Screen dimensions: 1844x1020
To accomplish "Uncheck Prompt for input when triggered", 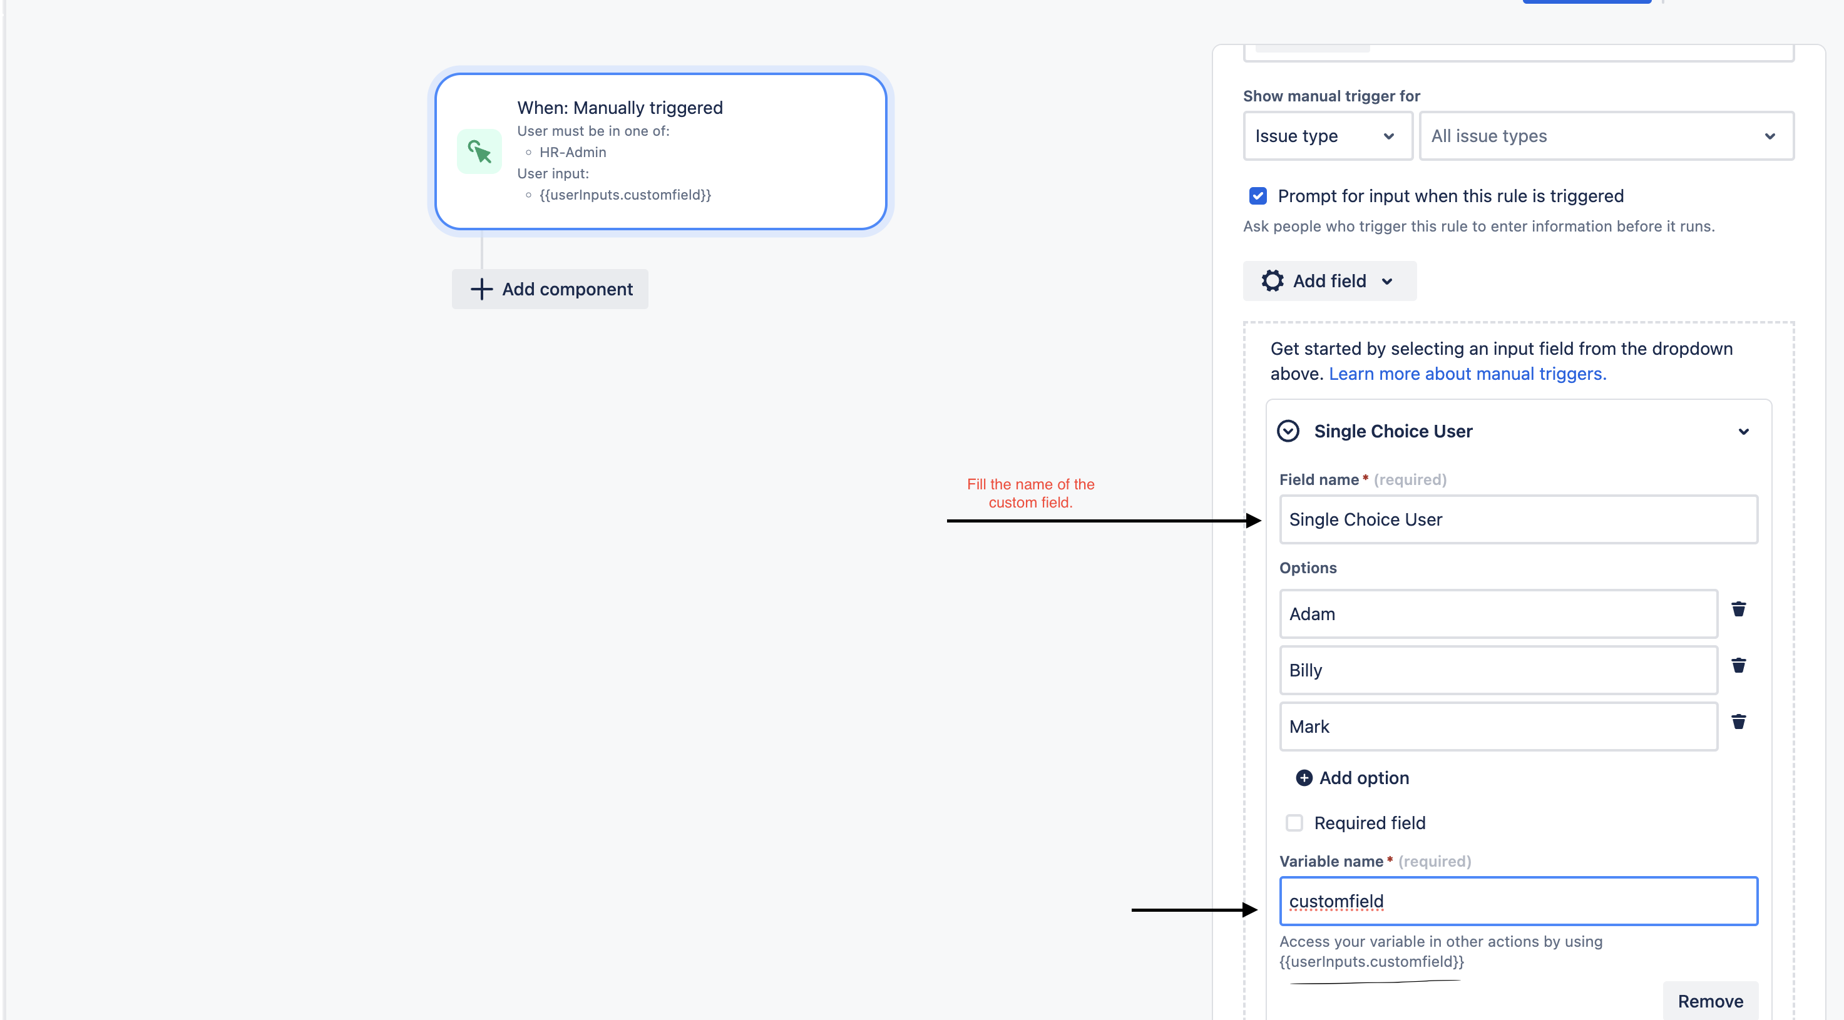I will [1258, 196].
